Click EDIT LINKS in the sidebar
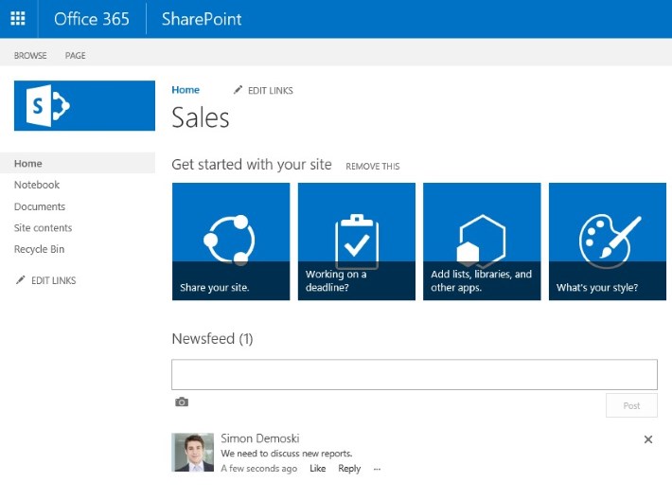Screen dimensions: 672x500 54,280
